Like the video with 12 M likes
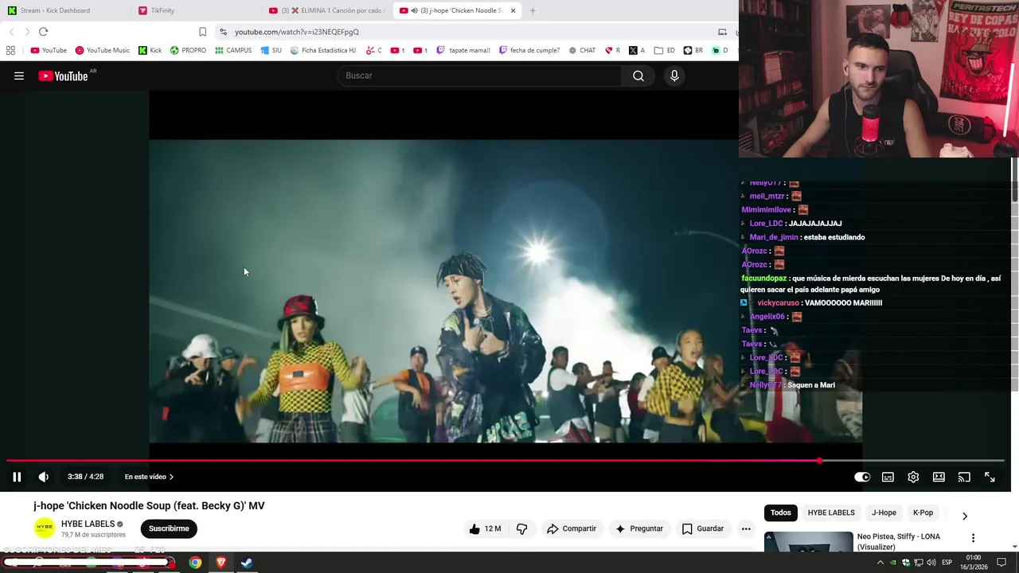Image resolution: width=1019 pixels, height=573 pixels. tap(485, 528)
